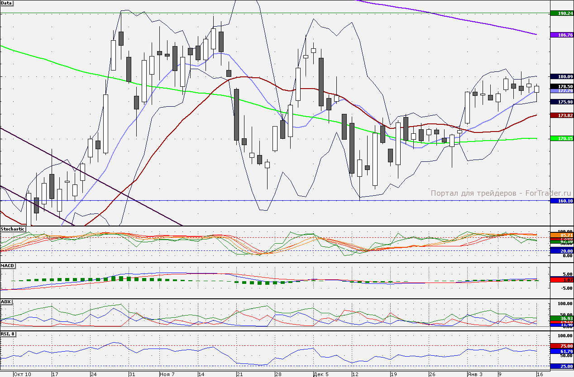
Task: Click the 175.98 lower band price tag
Action: 561,102
